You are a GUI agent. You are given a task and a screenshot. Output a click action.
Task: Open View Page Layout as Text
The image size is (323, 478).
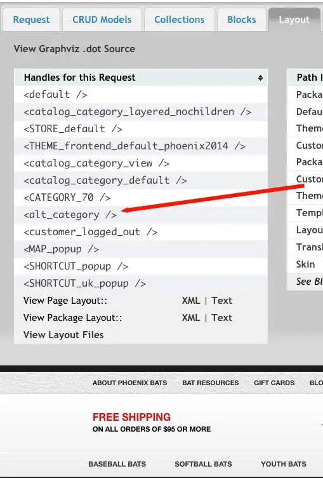click(x=222, y=301)
